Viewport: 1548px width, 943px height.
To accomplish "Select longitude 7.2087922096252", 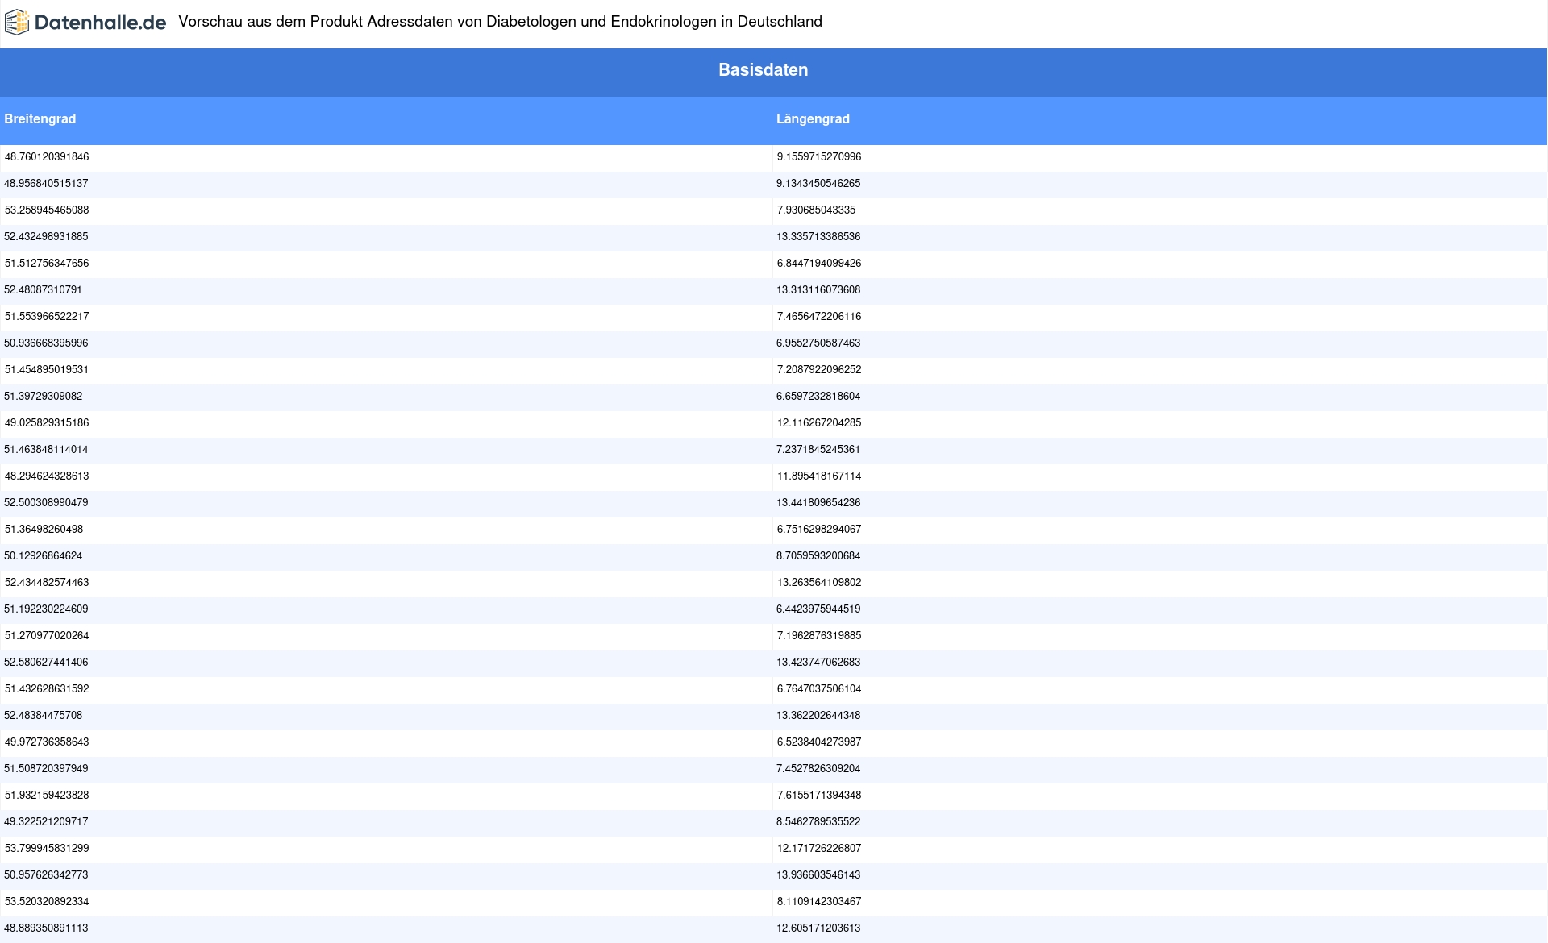I will (x=818, y=370).
